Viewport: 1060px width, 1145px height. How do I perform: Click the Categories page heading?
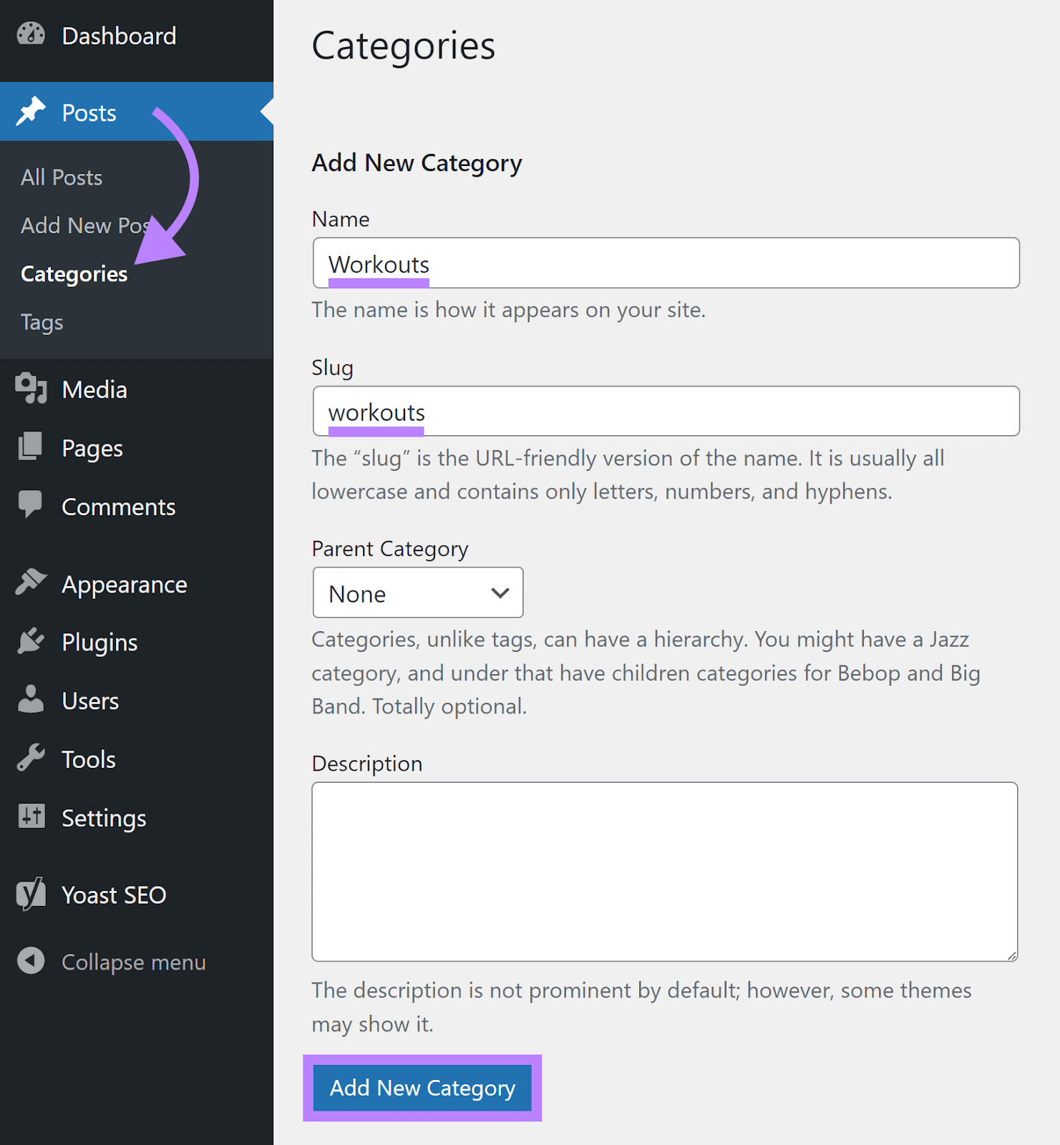[404, 47]
